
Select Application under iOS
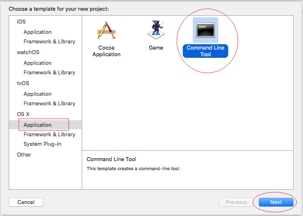click(x=38, y=32)
